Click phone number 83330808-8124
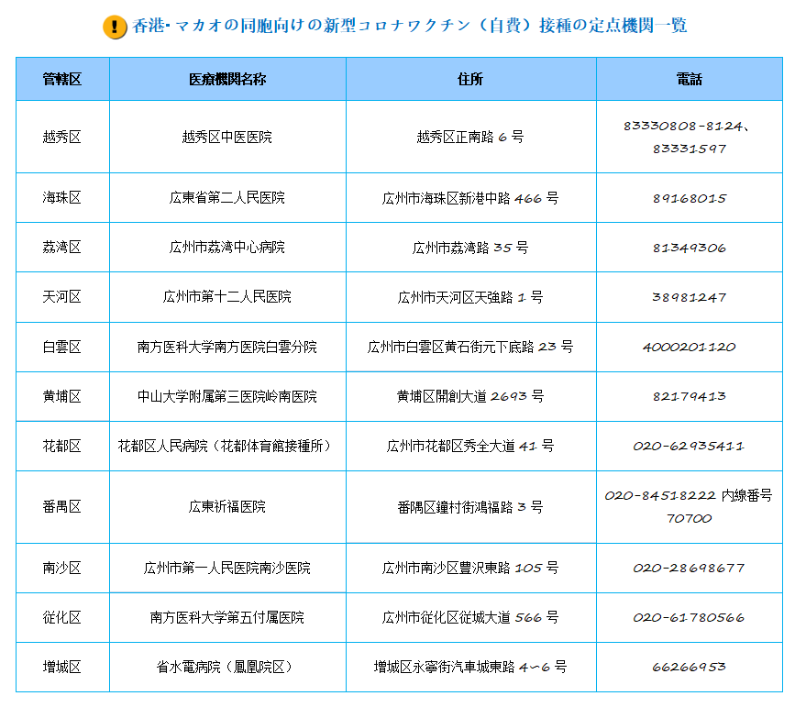The height and width of the screenshot is (707, 795). click(x=683, y=126)
